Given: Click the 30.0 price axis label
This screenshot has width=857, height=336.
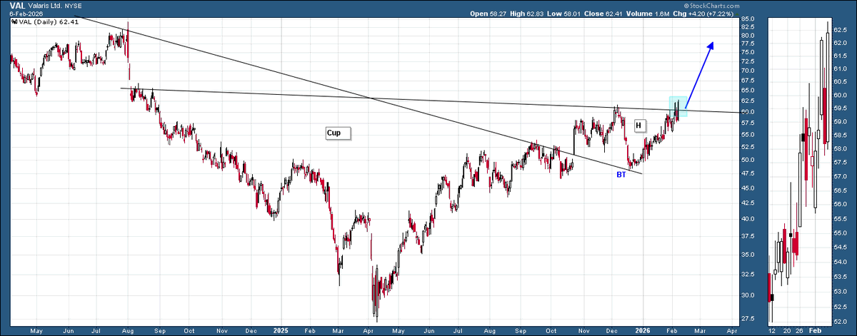Looking at the screenshot, I should tap(749, 295).
